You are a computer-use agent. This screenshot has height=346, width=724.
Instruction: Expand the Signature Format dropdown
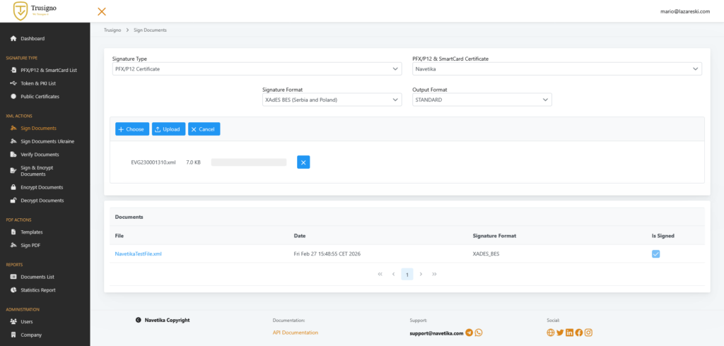point(331,100)
